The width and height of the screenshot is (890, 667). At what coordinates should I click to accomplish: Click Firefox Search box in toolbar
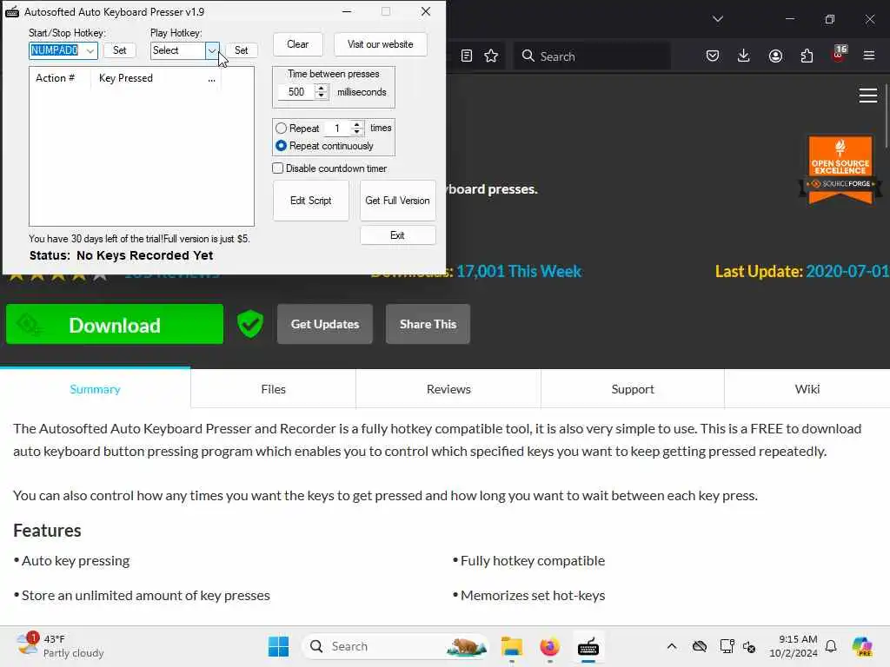(x=592, y=56)
